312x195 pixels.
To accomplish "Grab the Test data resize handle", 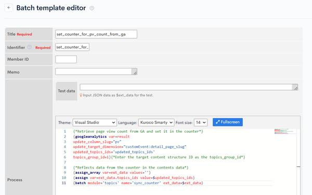I will (296, 88).
